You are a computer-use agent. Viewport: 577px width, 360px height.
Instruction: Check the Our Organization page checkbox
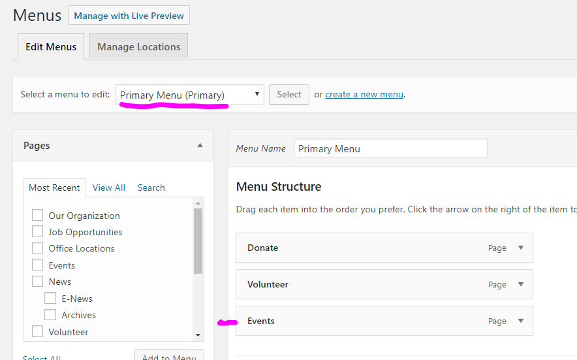click(x=37, y=215)
